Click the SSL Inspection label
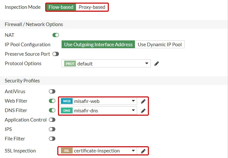Screen dimensions: 228x158 click(x=20, y=151)
